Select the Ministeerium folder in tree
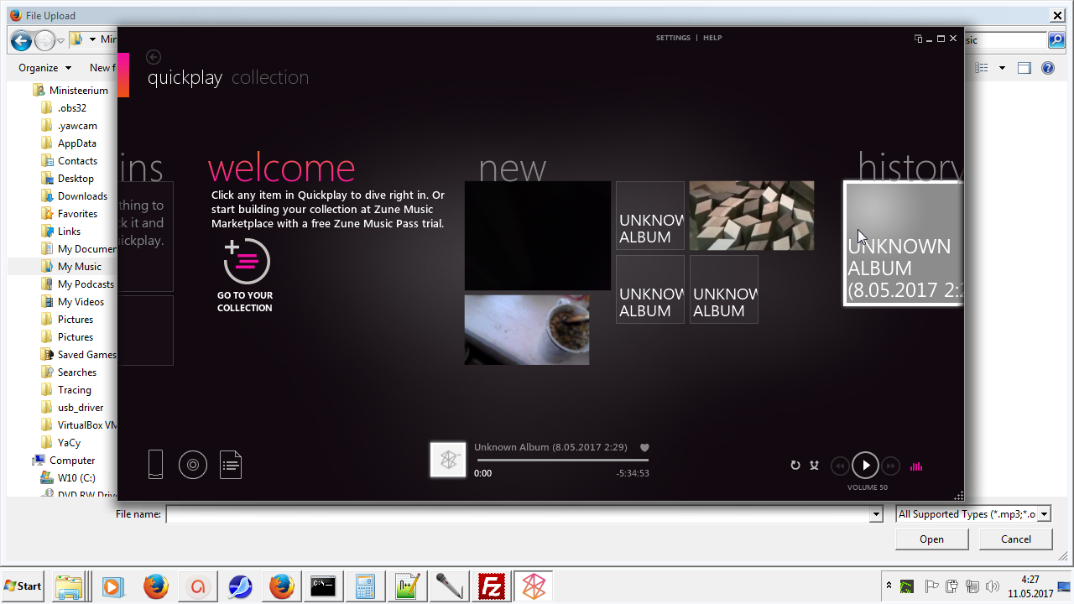 [x=70, y=91]
